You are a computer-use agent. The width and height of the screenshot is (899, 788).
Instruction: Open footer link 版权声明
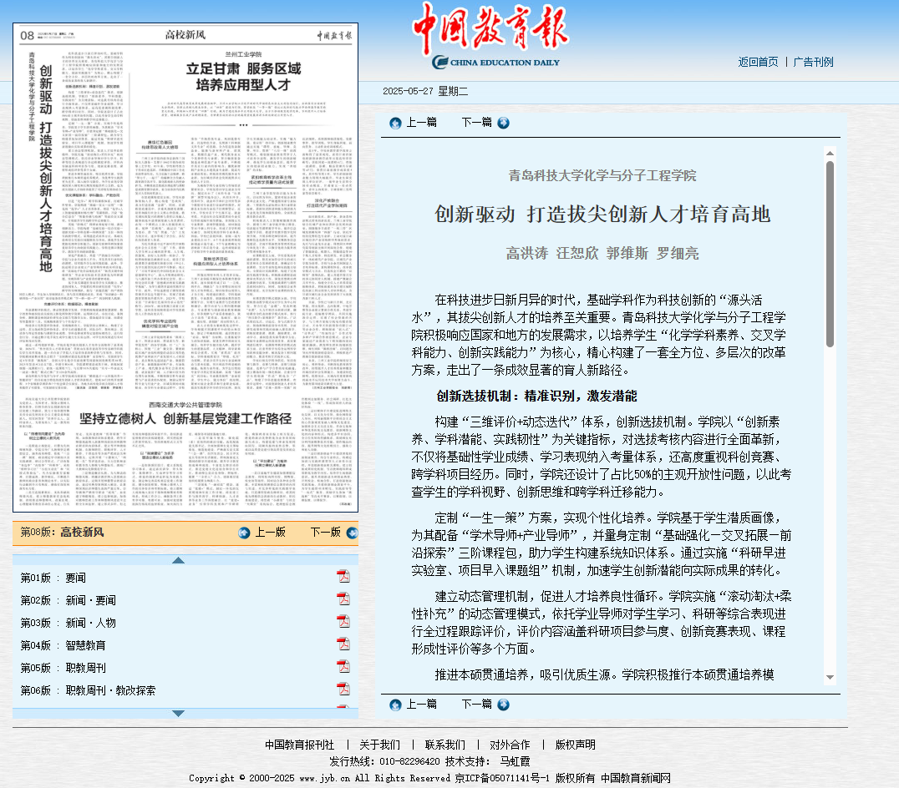(575, 745)
